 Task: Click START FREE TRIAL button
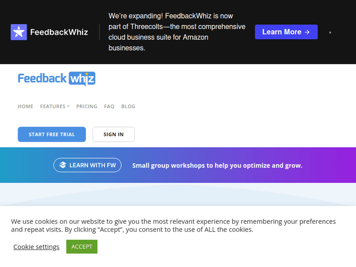click(52, 134)
